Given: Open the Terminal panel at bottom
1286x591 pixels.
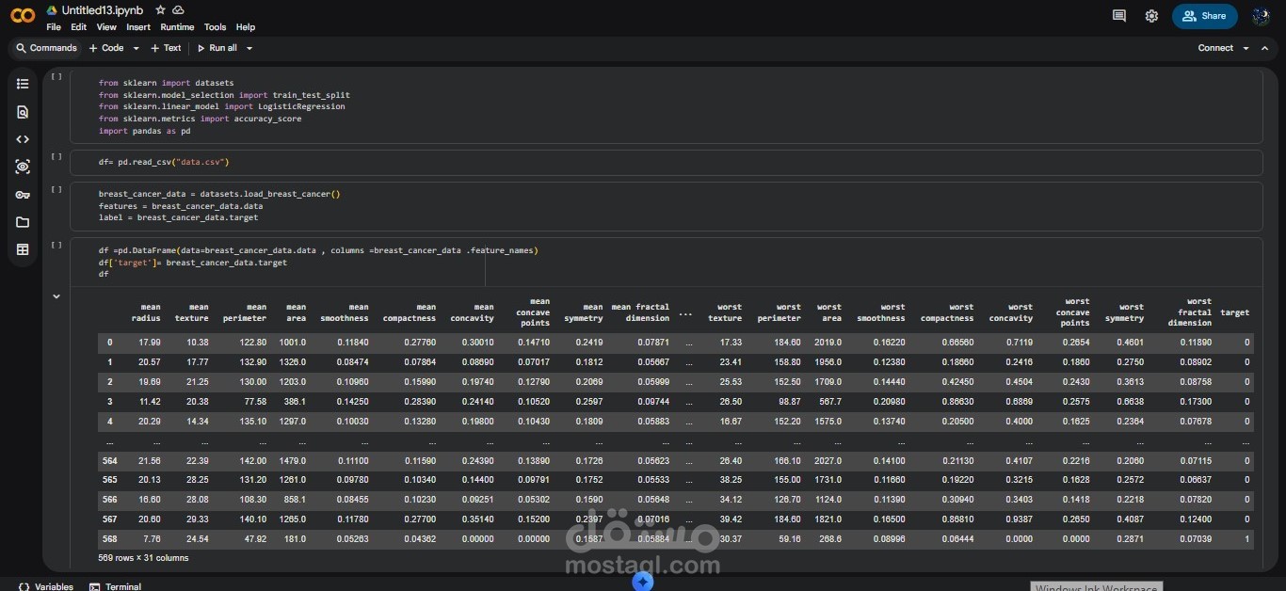Looking at the screenshot, I should click(115, 586).
